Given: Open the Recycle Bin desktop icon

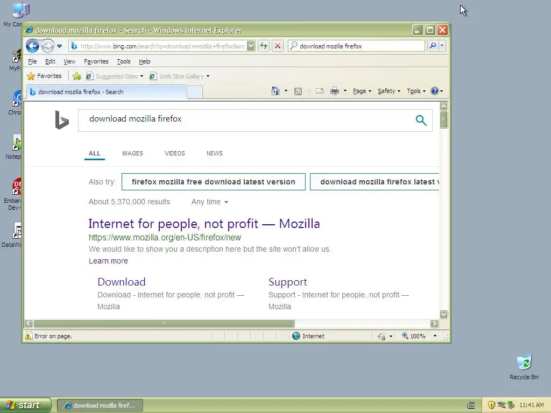Looking at the screenshot, I should (524, 367).
